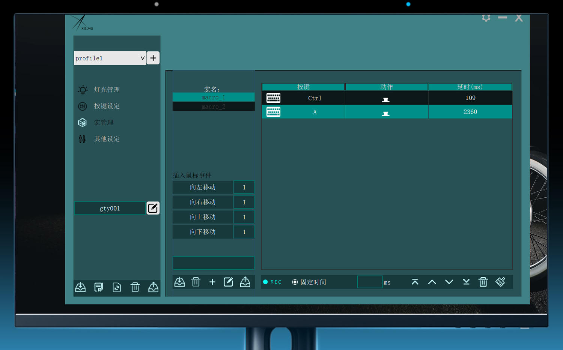Open 宏管理 macro management
Image resolution: width=563 pixels, height=350 pixels.
coord(104,123)
